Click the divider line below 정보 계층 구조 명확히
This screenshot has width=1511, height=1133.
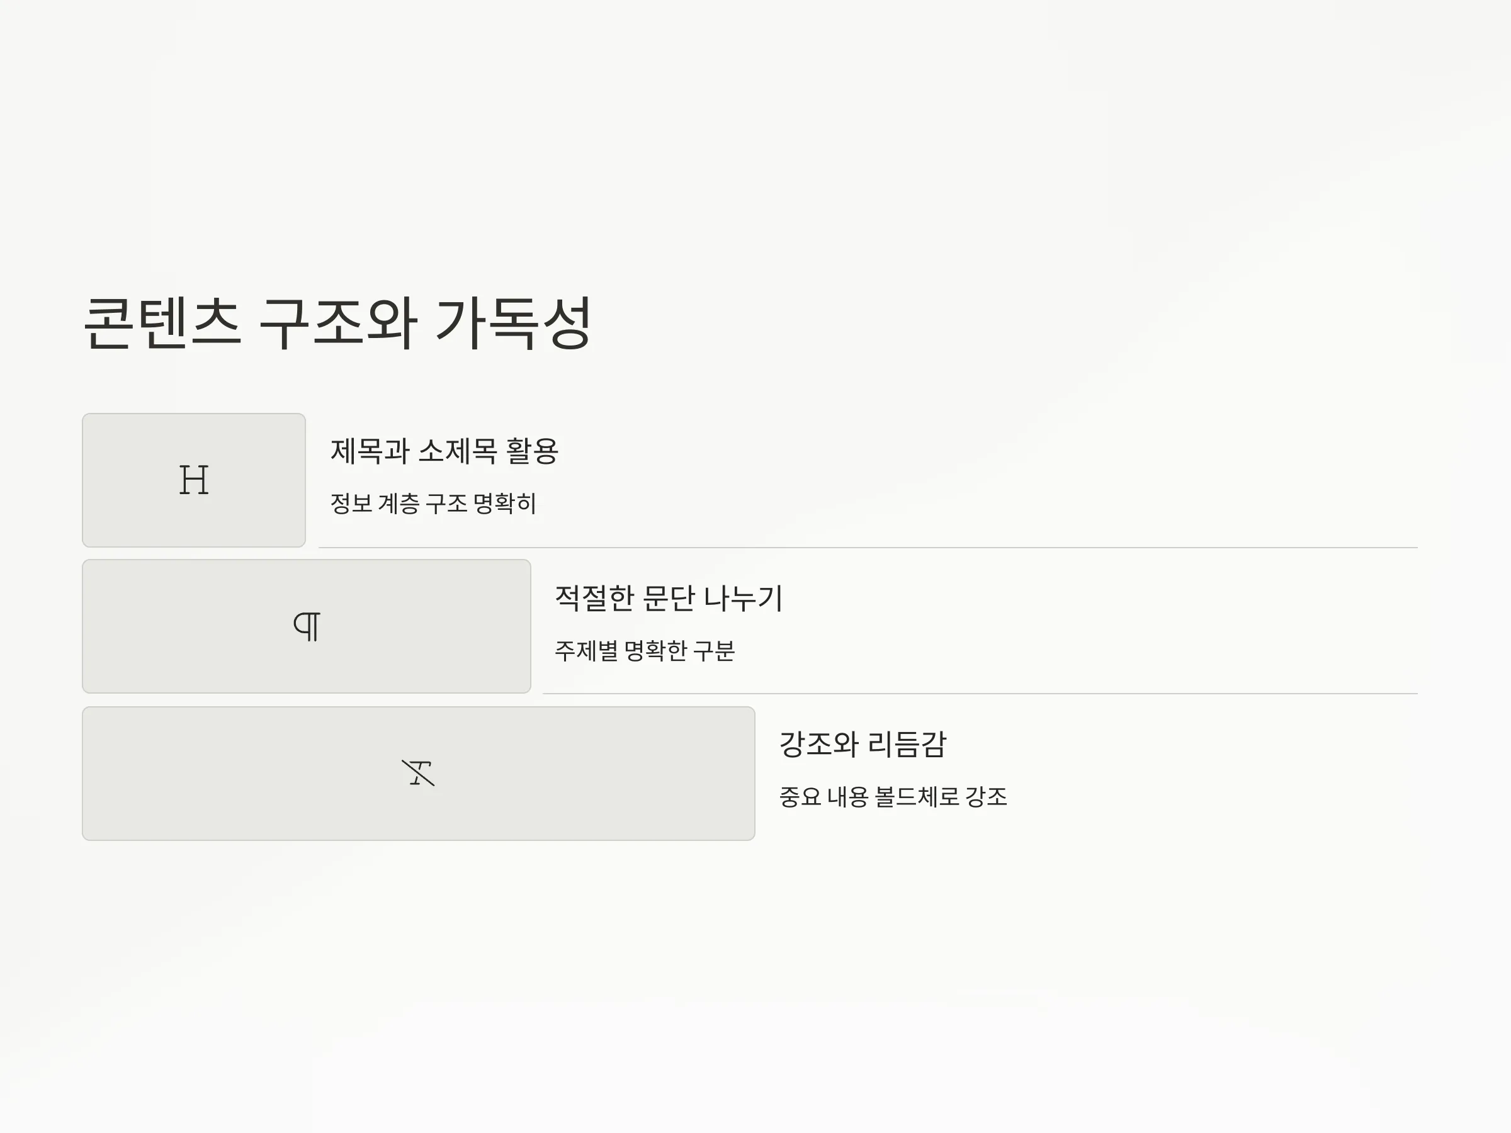point(868,548)
